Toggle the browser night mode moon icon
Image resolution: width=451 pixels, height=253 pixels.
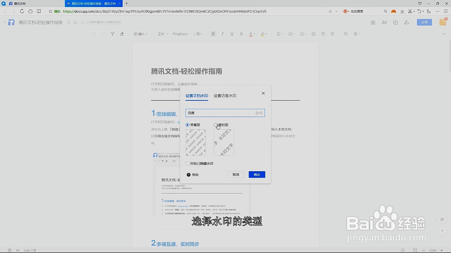tap(429, 11)
